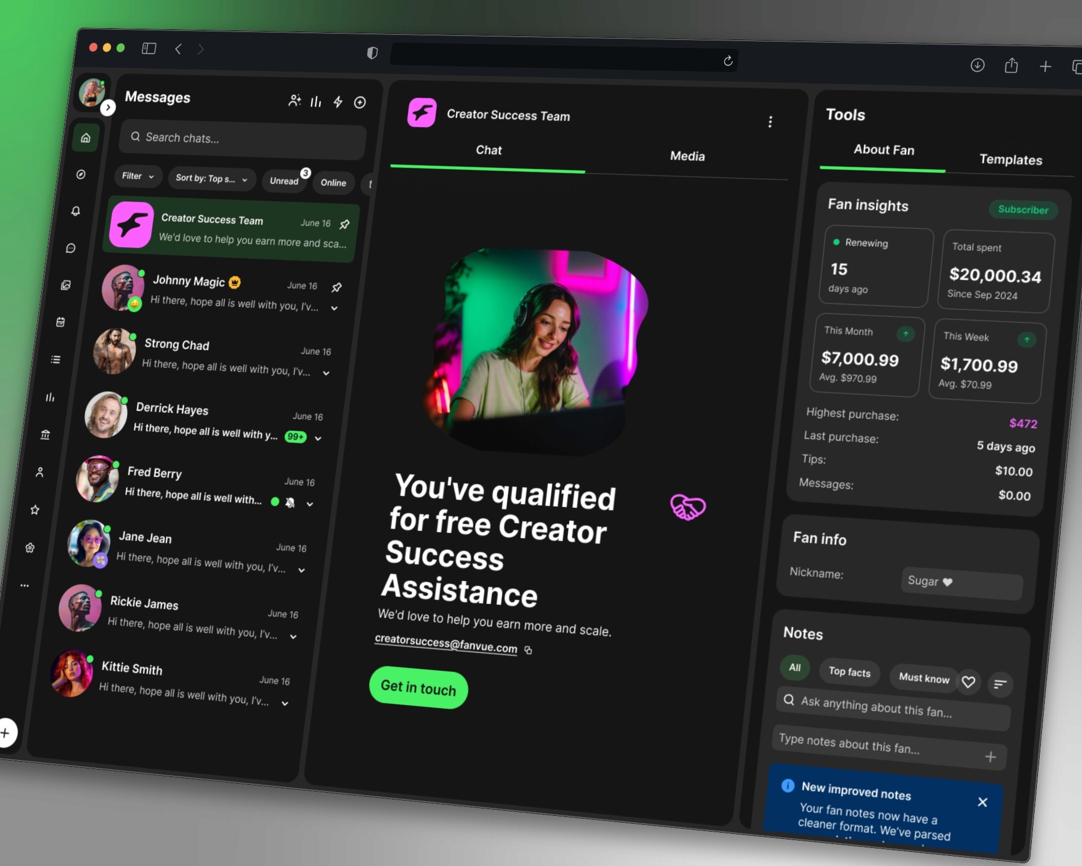
Task: Open the creatorsuccess@fanvue.com email link
Action: coord(445,643)
